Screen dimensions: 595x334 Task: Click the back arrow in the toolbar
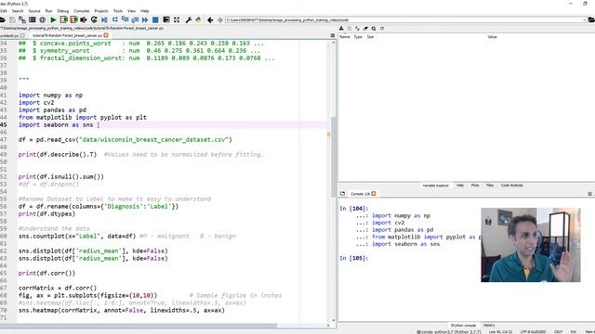210,19
